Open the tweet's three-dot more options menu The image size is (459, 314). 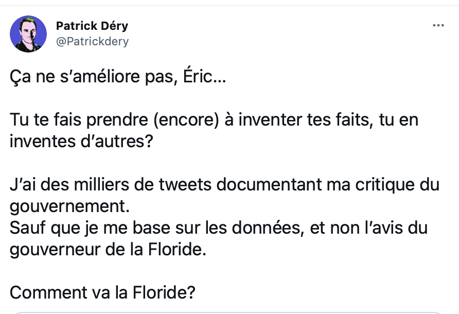tap(438, 26)
